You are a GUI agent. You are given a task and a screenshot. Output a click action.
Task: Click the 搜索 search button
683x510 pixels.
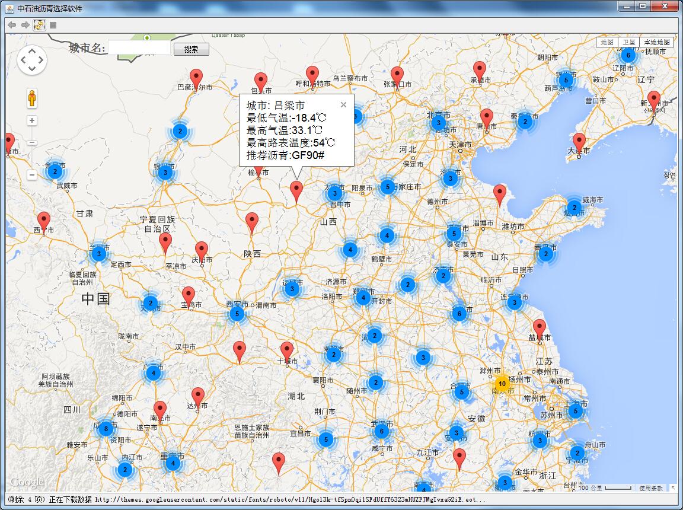click(x=191, y=49)
